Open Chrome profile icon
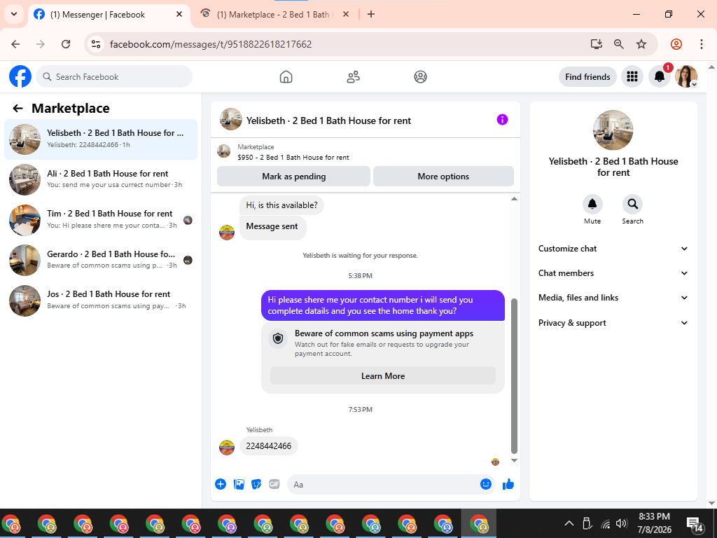The width and height of the screenshot is (717, 538). [x=676, y=44]
